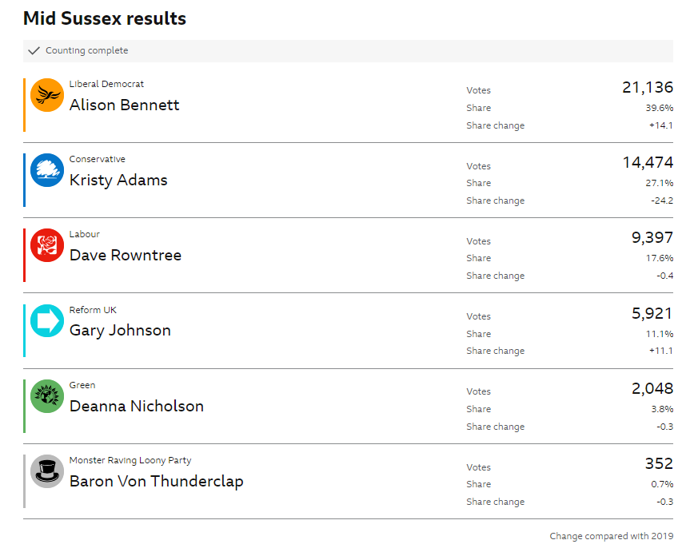Select candidate Deanna Nicholson
Screen dimensions: 698x548
[x=137, y=406]
